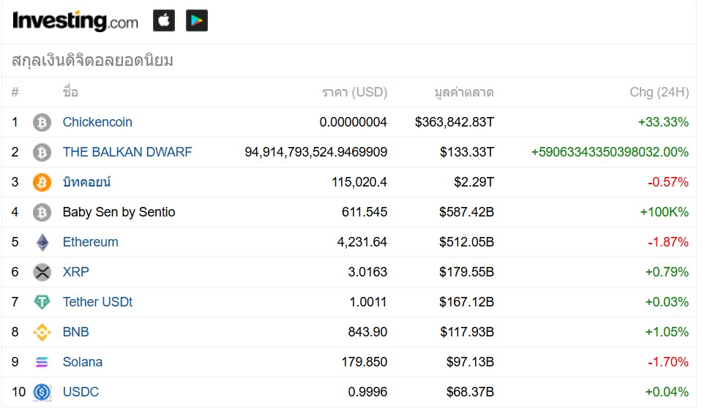Click the Investing.com logo
702x411 pixels.
pyautogui.click(x=75, y=20)
